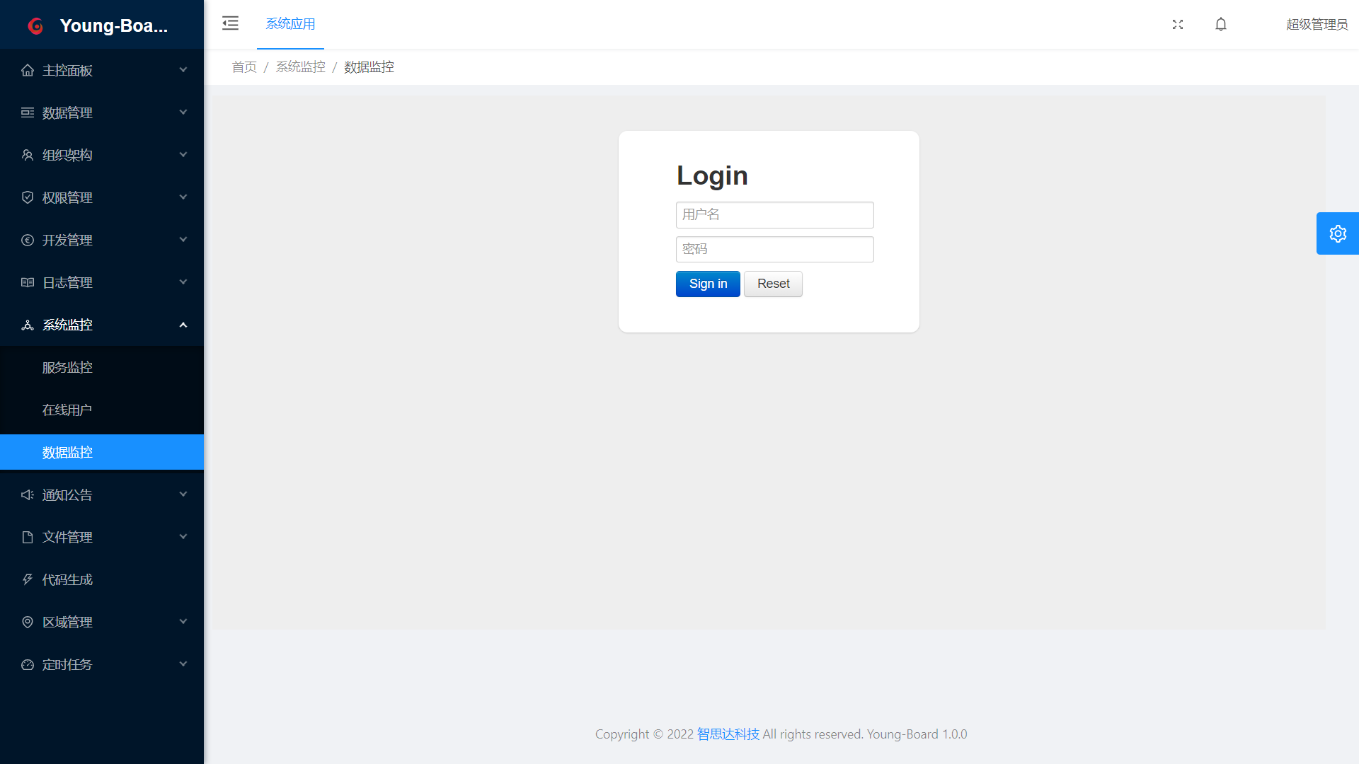The height and width of the screenshot is (764, 1359).
Task: Expand the 定时任务 menu chevron
Action: [183, 664]
